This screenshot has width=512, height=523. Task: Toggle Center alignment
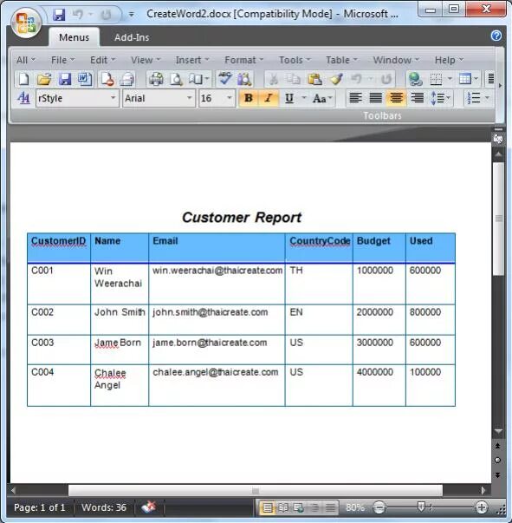(x=396, y=98)
